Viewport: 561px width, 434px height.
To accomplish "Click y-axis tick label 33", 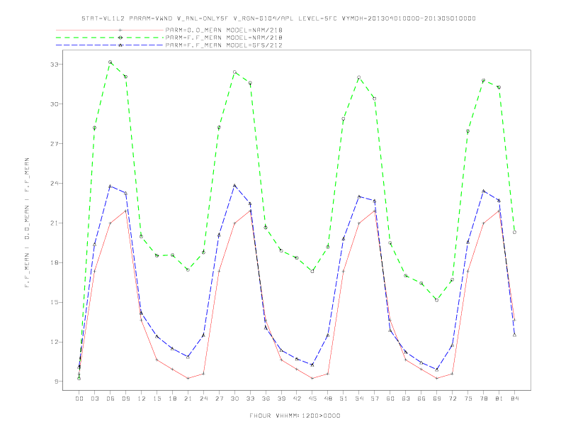I will 55,65.
